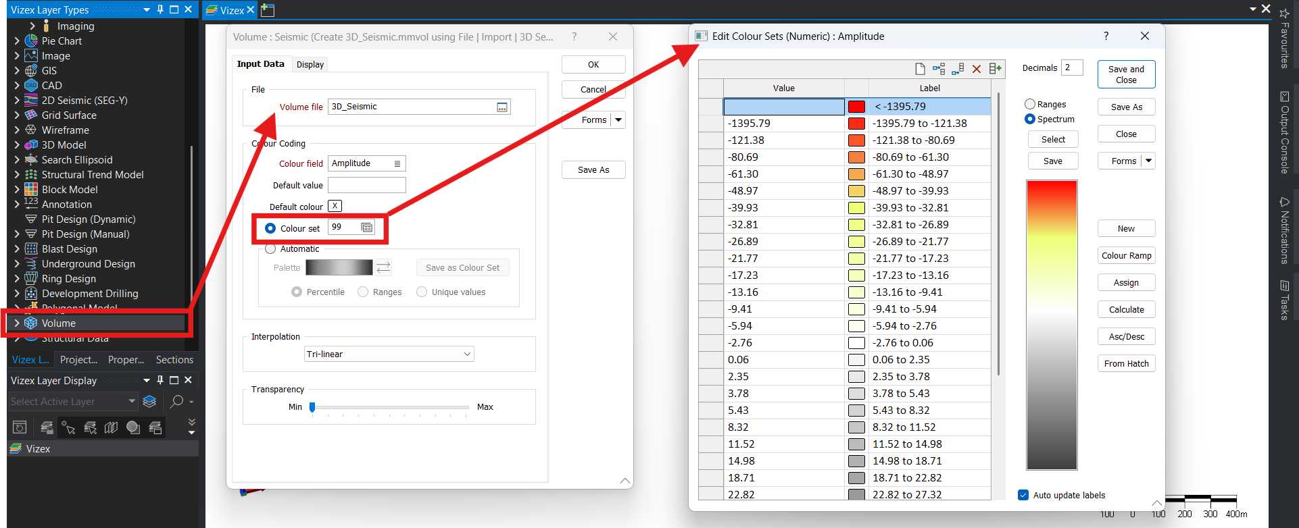This screenshot has width=1299, height=528.
Task: Select the Automatic colour coding radio button
Action: click(270, 249)
